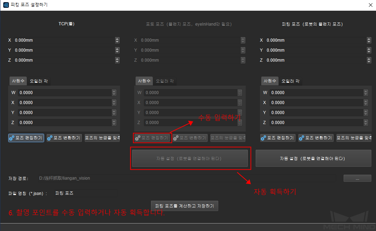Click the app icon in title bar
This screenshot has height=231, width=376.
6,5
